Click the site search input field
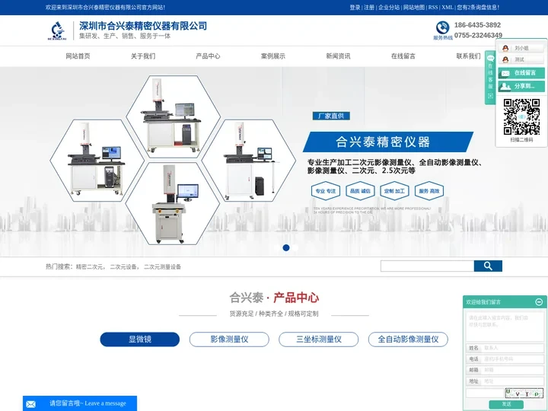 (x=427, y=266)
